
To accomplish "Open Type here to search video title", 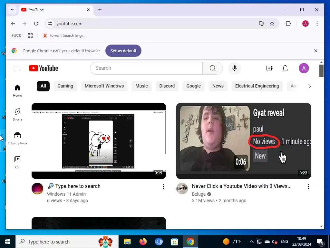I will tap(74, 186).
